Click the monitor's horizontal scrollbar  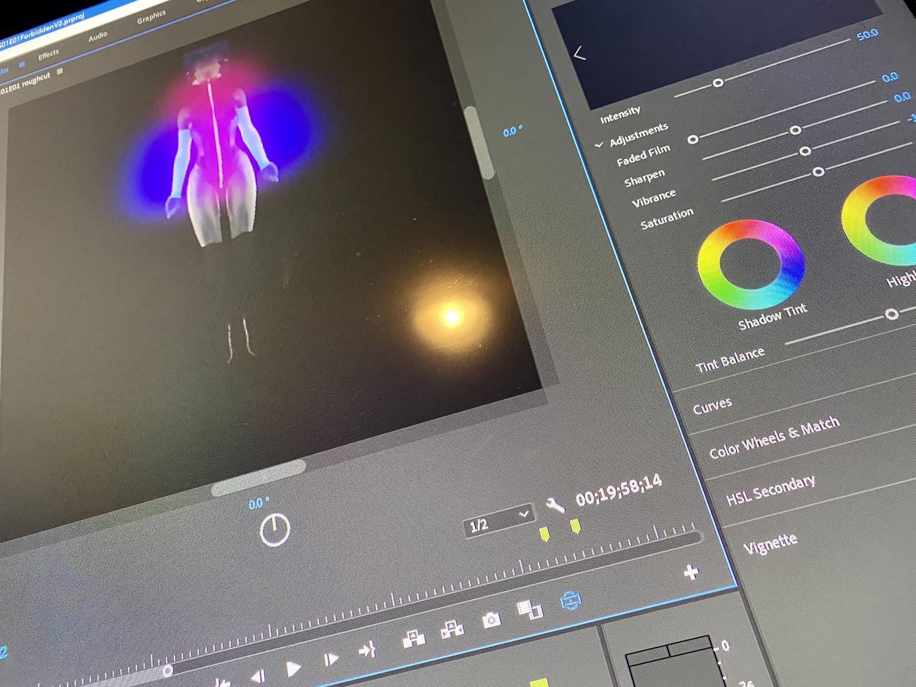[x=259, y=479]
